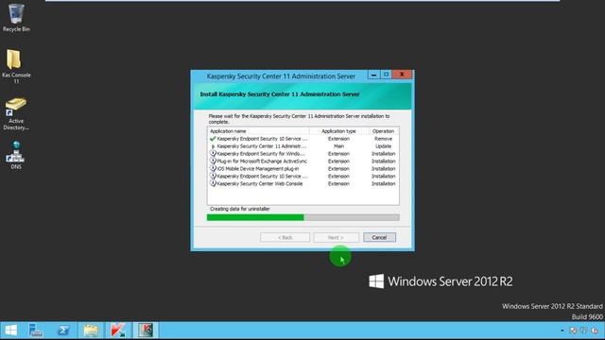Click the red Kaspersky K taskbar icon
605x340 pixels.
(x=118, y=331)
